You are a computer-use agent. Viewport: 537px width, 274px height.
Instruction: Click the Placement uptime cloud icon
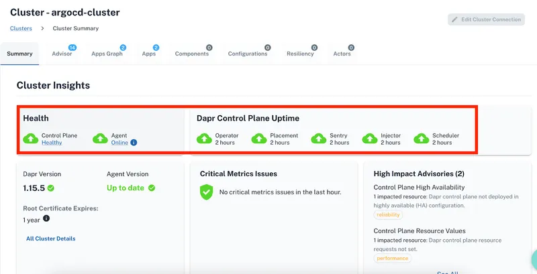coord(259,139)
